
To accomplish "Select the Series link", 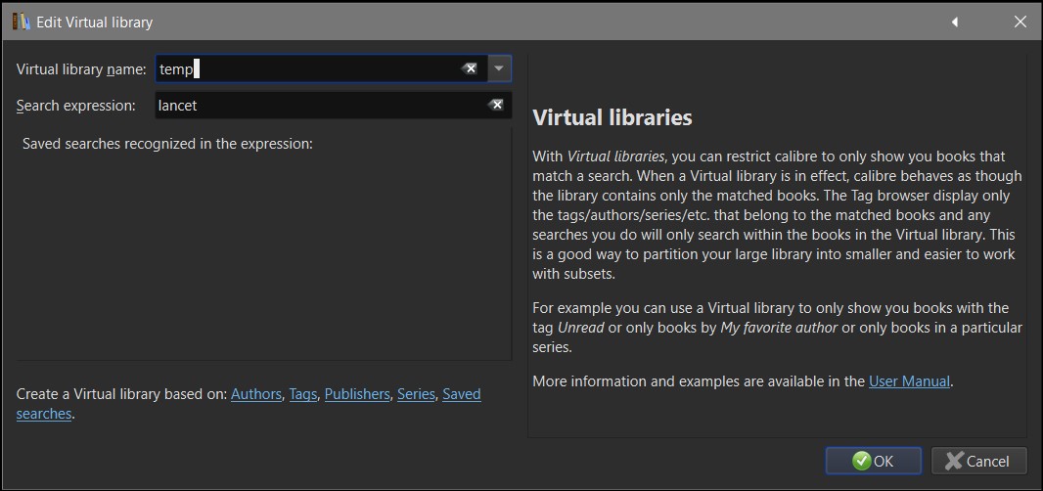I will [416, 394].
